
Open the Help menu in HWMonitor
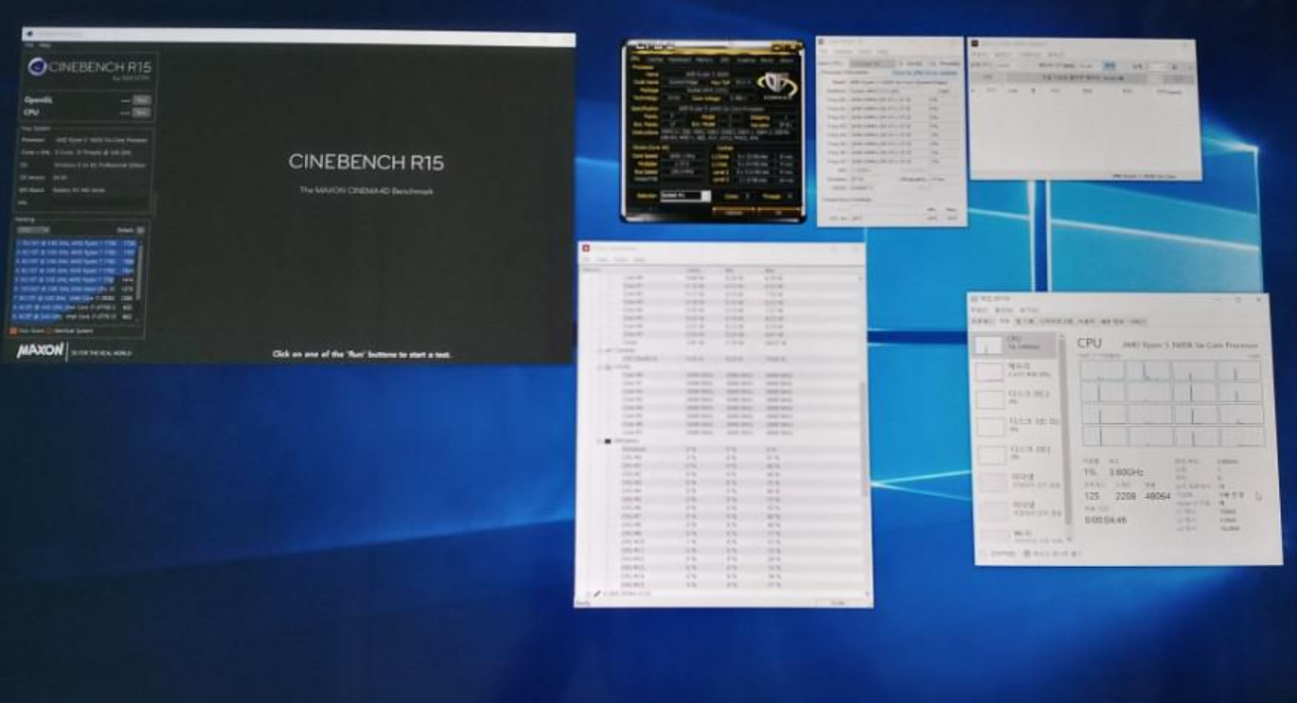(639, 259)
